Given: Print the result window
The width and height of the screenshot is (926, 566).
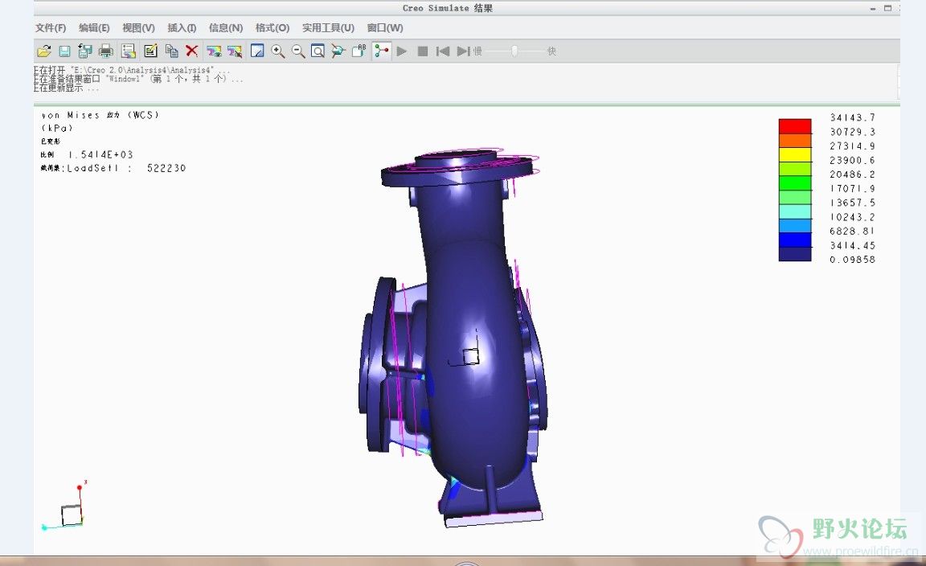Looking at the screenshot, I should coord(106,51).
